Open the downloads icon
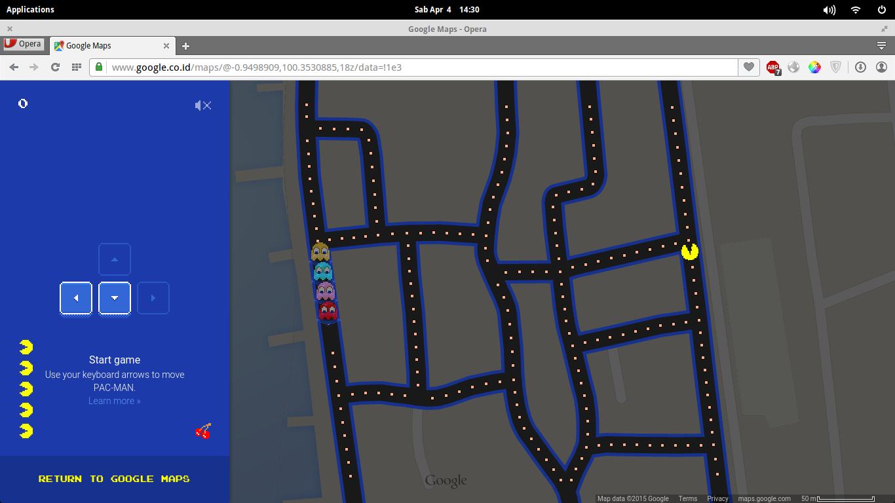 point(860,67)
